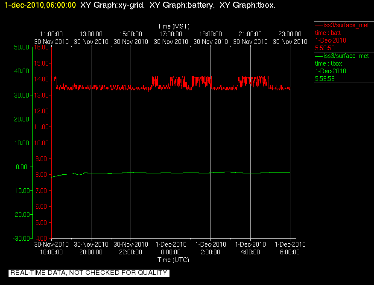The image size is (374, 285).
Task: Click the 16.00 red axis tick label
Action: click(41, 47)
